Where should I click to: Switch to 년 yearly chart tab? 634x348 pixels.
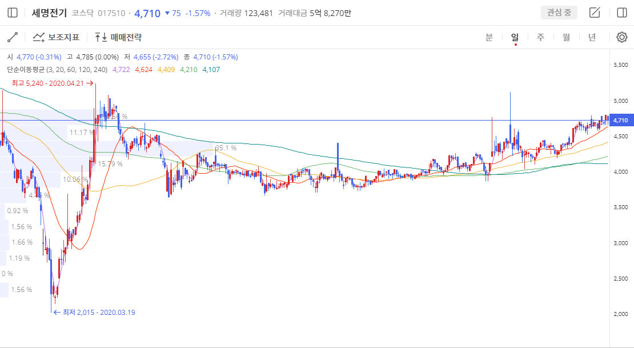pyautogui.click(x=592, y=37)
